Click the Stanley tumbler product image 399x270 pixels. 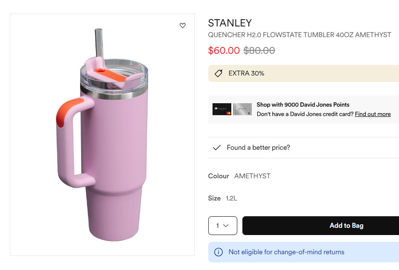pyautogui.click(x=102, y=141)
